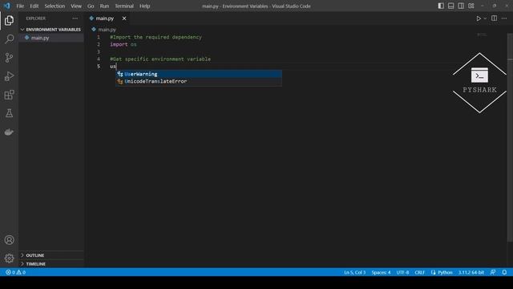Change line endings via CRLF indicator

(419, 272)
